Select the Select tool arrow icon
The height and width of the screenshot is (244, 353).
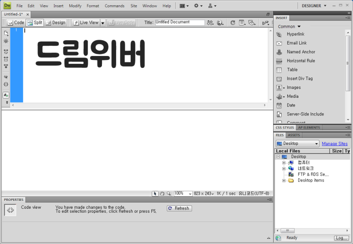pyautogui.click(x=155, y=193)
